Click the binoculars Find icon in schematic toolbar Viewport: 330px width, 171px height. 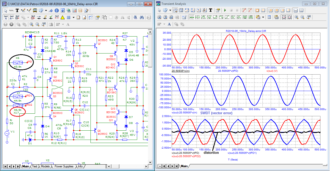click(142, 17)
